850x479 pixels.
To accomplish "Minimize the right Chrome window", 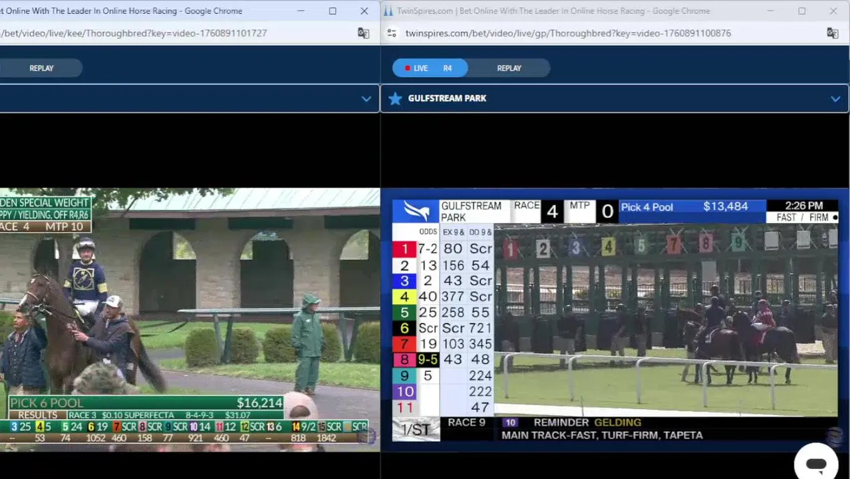I will (x=770, y=11).
